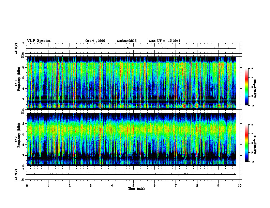The height and width of the screenshot is (208, 270).
Task: Click the time axis tick label "0"
Action: point(27,186)
